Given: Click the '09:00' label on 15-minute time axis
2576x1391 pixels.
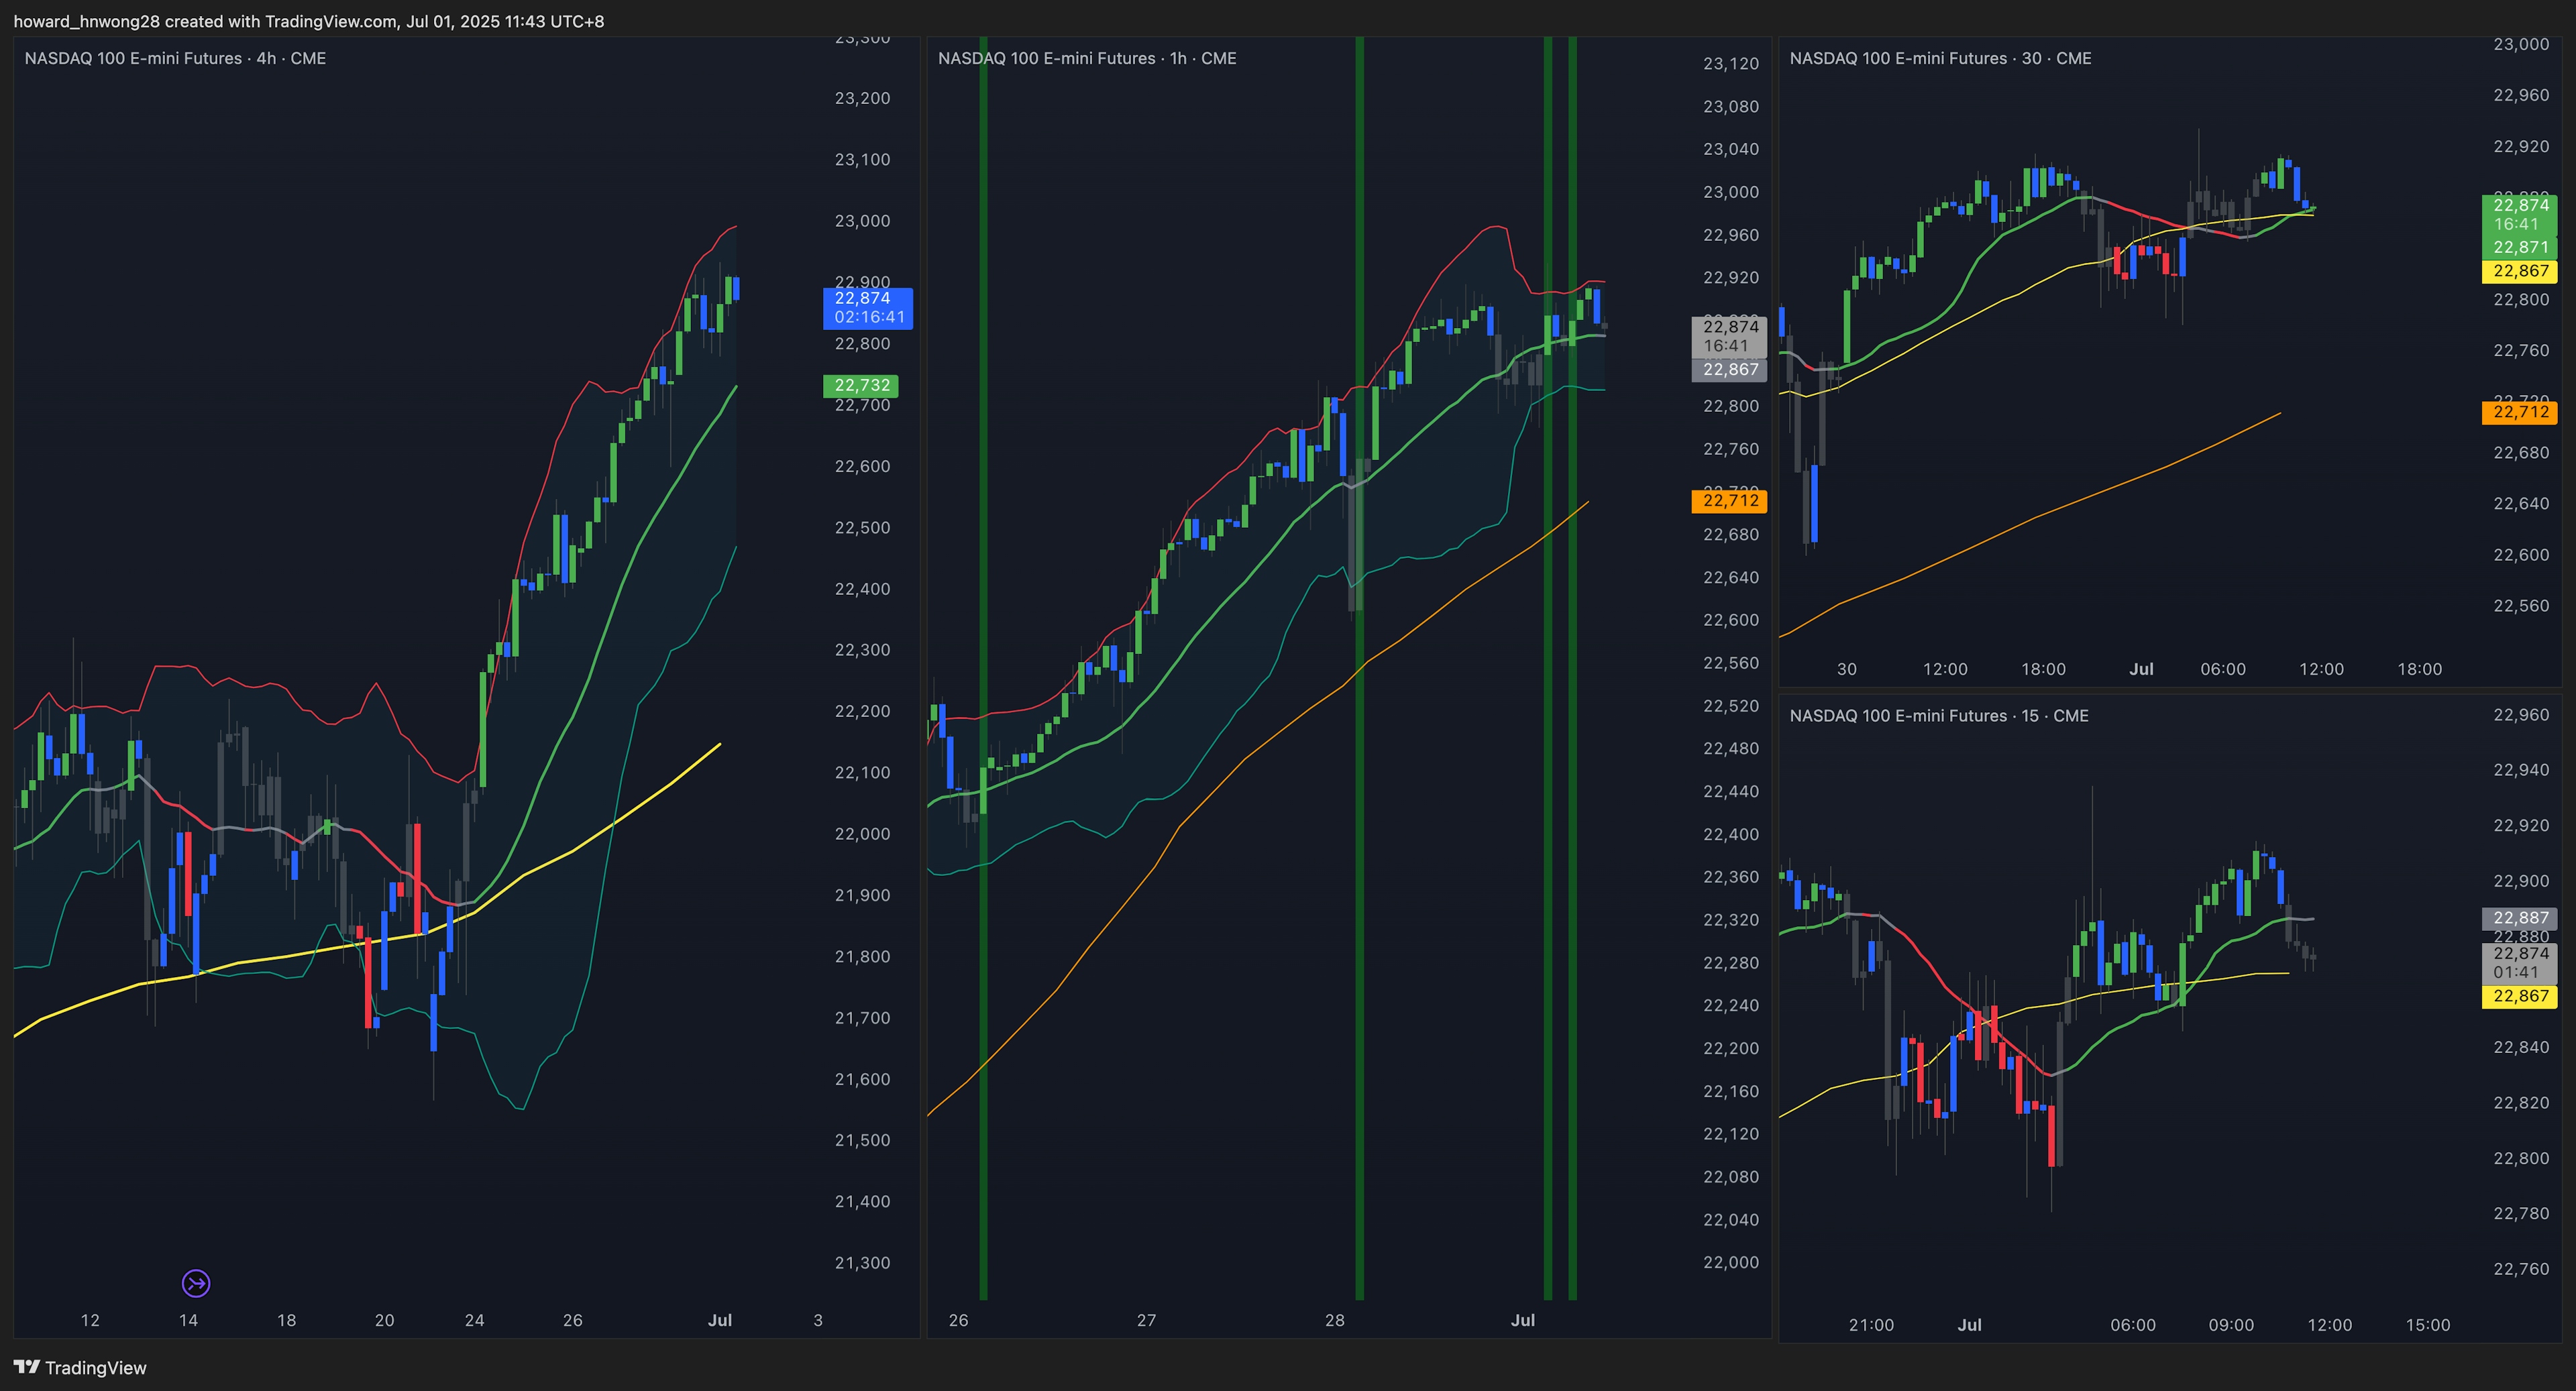Looking at the screenshot, I should 2231,1325.
